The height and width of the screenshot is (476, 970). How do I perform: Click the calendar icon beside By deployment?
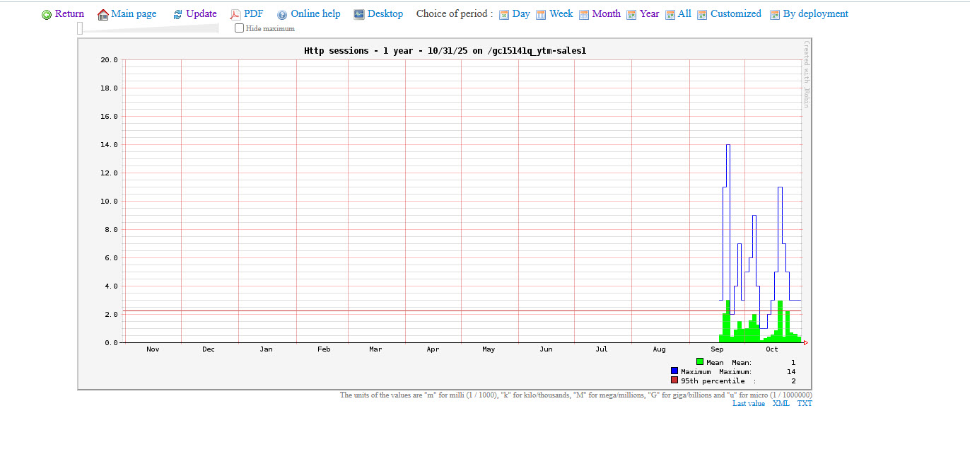pyautogui.click(x=775, y=15)
